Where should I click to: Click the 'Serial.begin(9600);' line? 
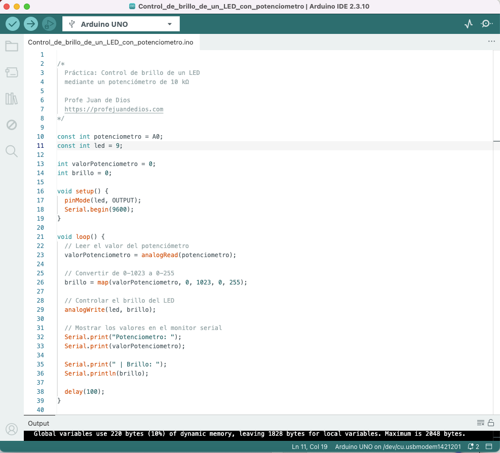tap(99, 210)
